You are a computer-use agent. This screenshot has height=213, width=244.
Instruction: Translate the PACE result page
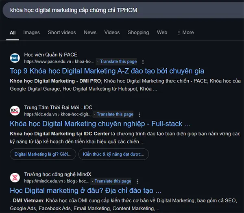118,62
